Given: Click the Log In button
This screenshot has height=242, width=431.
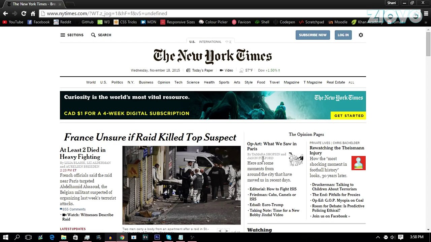Looking at the screenshot, I should click(343, 35).
